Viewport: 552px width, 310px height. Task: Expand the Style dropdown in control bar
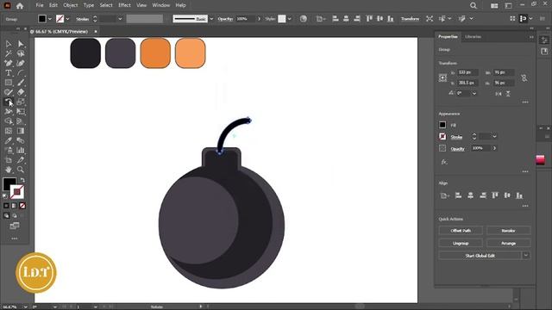(x=289, y=19)
